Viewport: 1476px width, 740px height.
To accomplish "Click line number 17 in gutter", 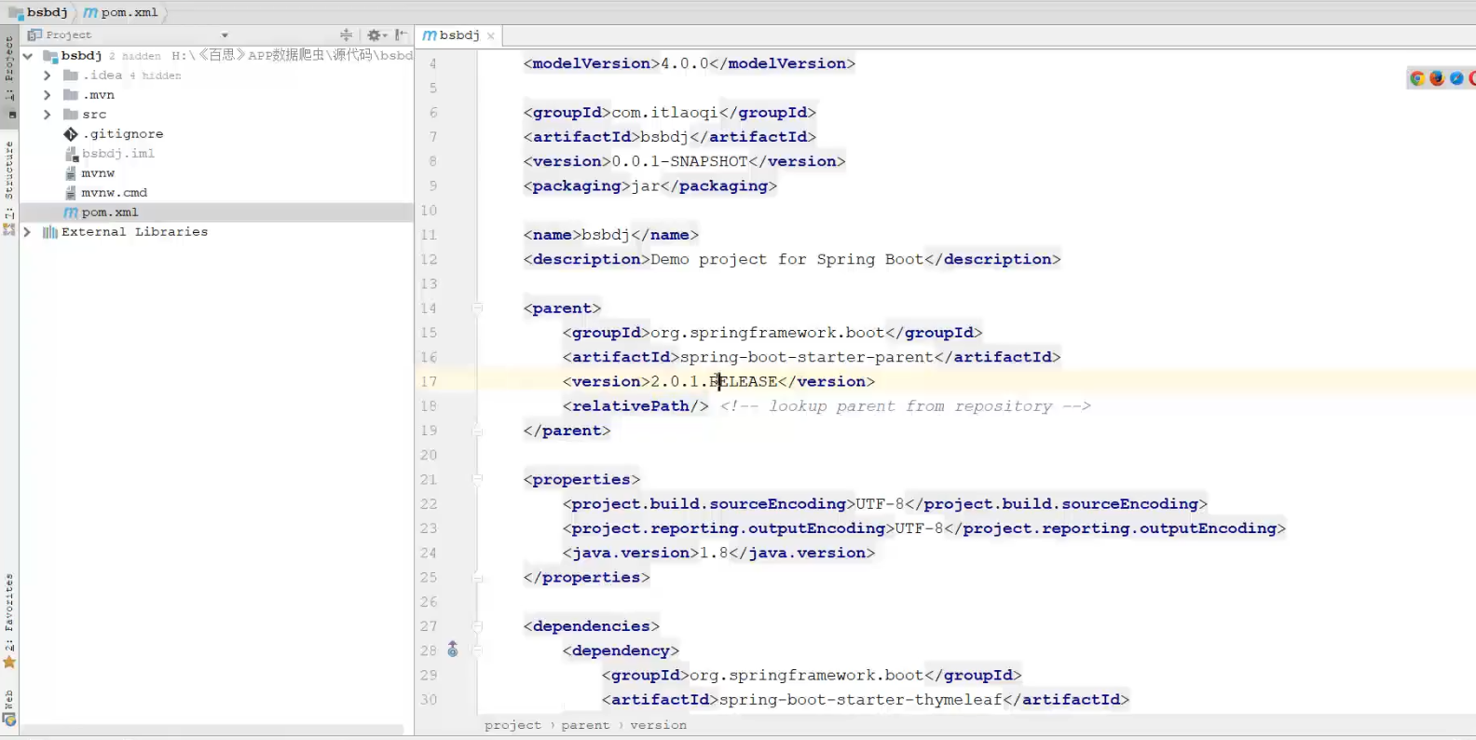I will [x=429, y=381].
